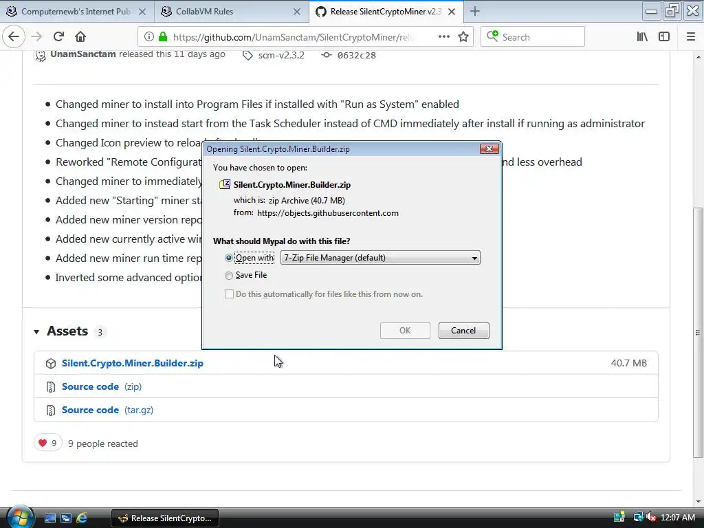The image size is (704, 528).
Task: Click the volume muted tray icon
Action: click(652, 517)
